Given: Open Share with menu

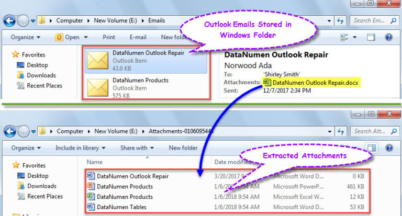Looking at the screenshot, I should (x=137, y=148).
